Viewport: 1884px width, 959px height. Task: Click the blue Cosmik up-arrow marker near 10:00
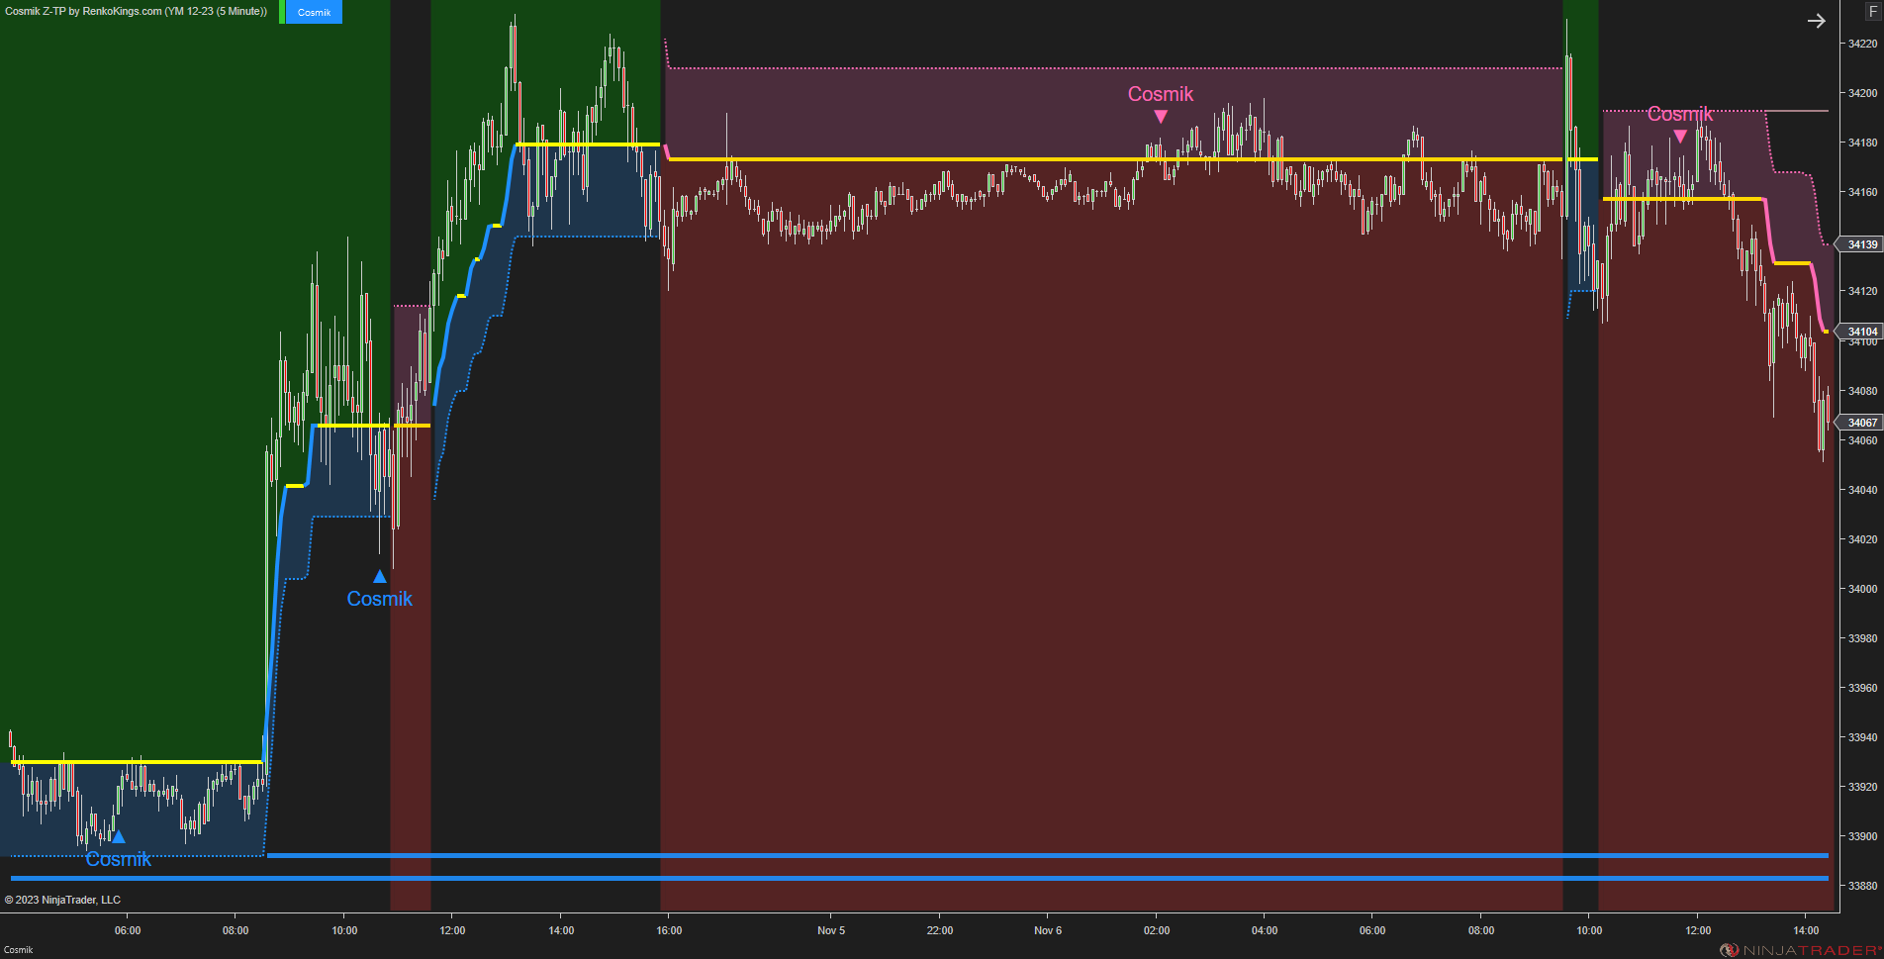tap(379, 575)
